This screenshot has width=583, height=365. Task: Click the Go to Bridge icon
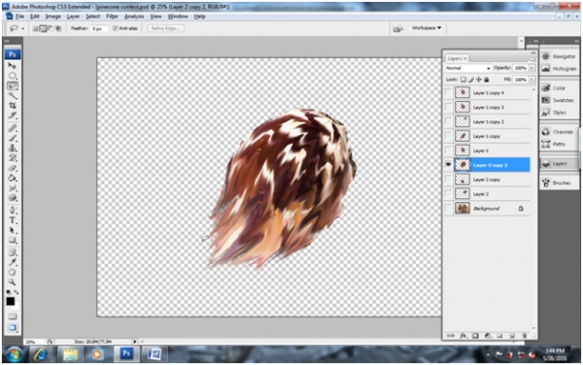[x=397, y=28]
